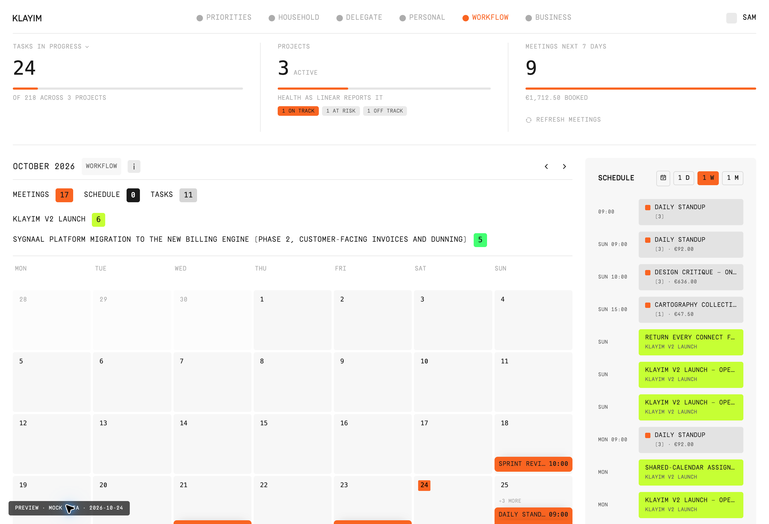This screenshot has height=524, width=769.
Task: Go to the previous month arrow
Action: [x=546, y=166]
